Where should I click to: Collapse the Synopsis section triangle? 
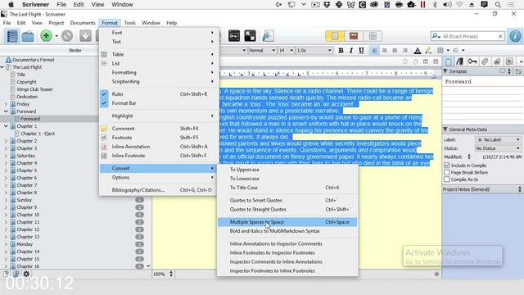(445, 71)
